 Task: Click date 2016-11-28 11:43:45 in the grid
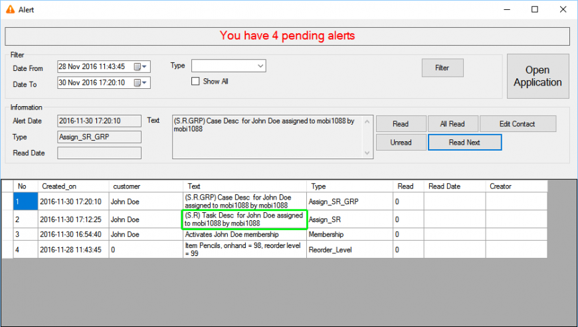(x=73, y=249)
